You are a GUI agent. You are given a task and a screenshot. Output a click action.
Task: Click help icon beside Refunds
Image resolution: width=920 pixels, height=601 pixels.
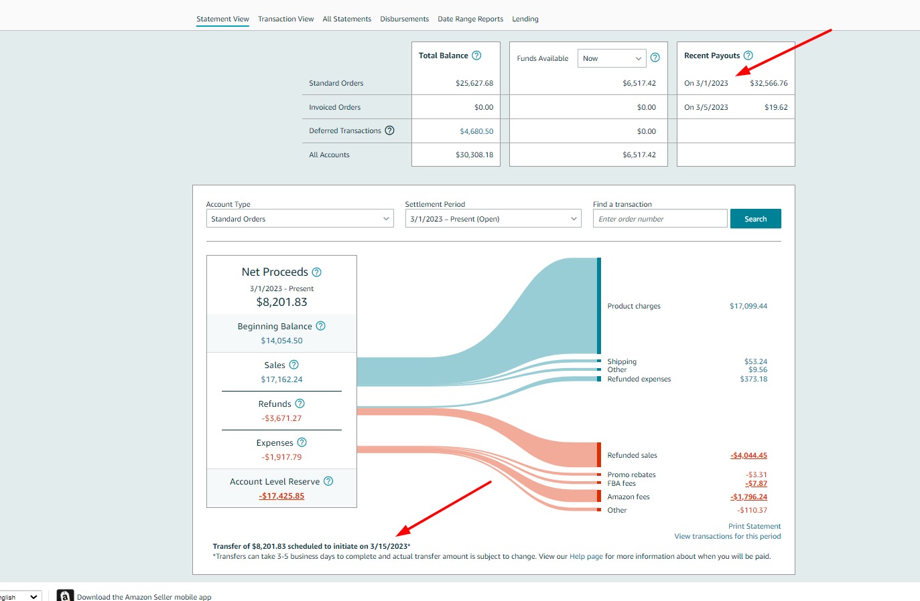point(300,404)
